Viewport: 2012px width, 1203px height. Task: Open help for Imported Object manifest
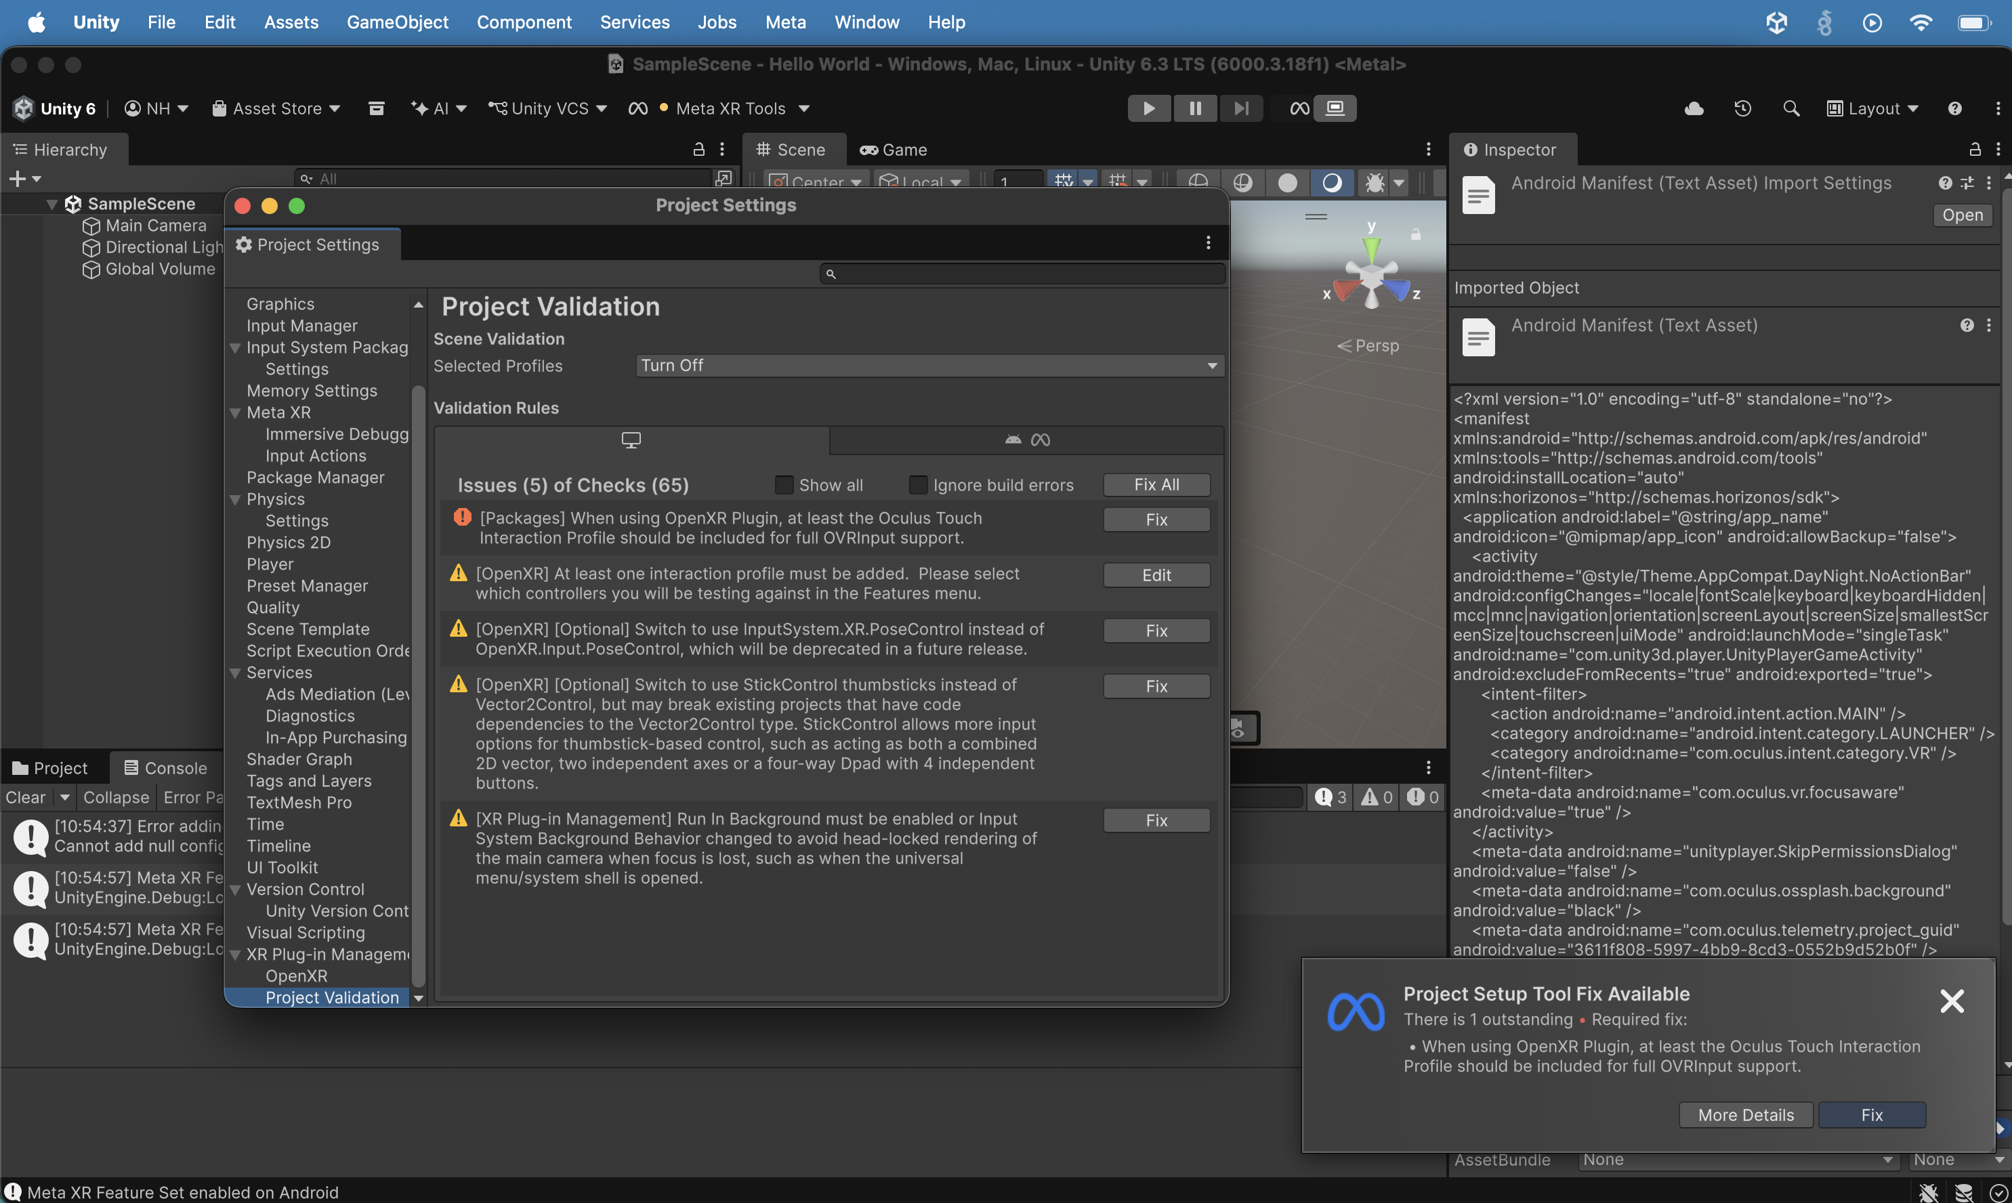[1967, 325]
